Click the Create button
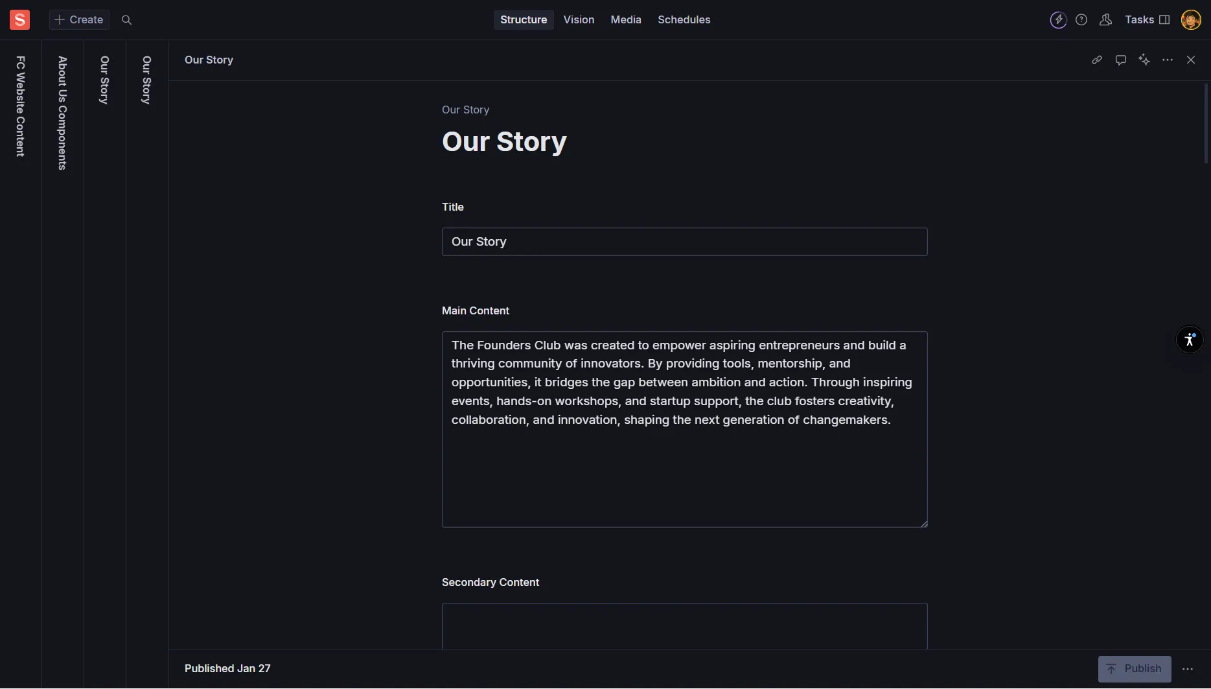 (x=79, y=20)
